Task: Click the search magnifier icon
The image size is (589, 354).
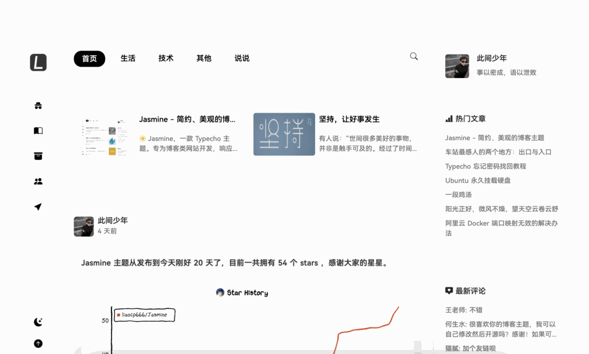Action: pyautogui.click(x=414, y=56)
